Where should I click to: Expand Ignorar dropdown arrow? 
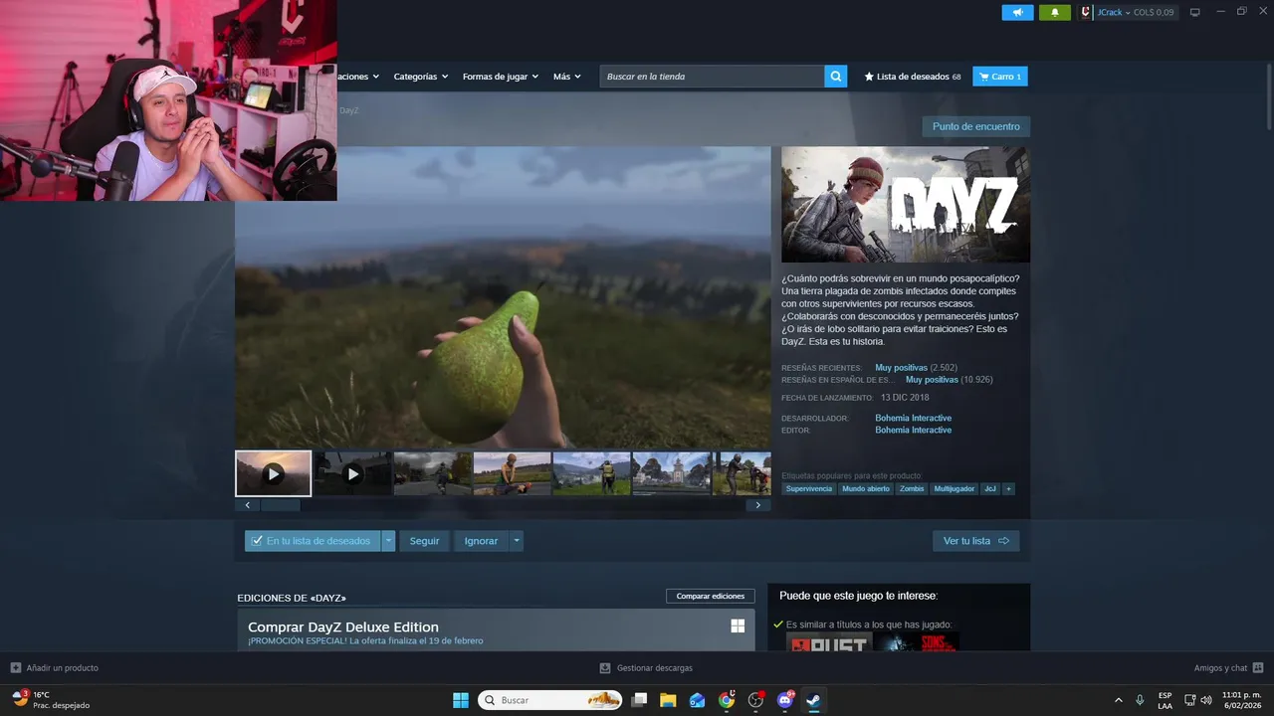pos(516,541)
